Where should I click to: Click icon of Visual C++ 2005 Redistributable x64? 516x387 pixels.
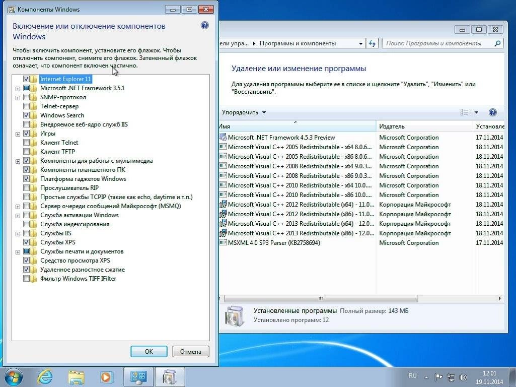[223, 147]
